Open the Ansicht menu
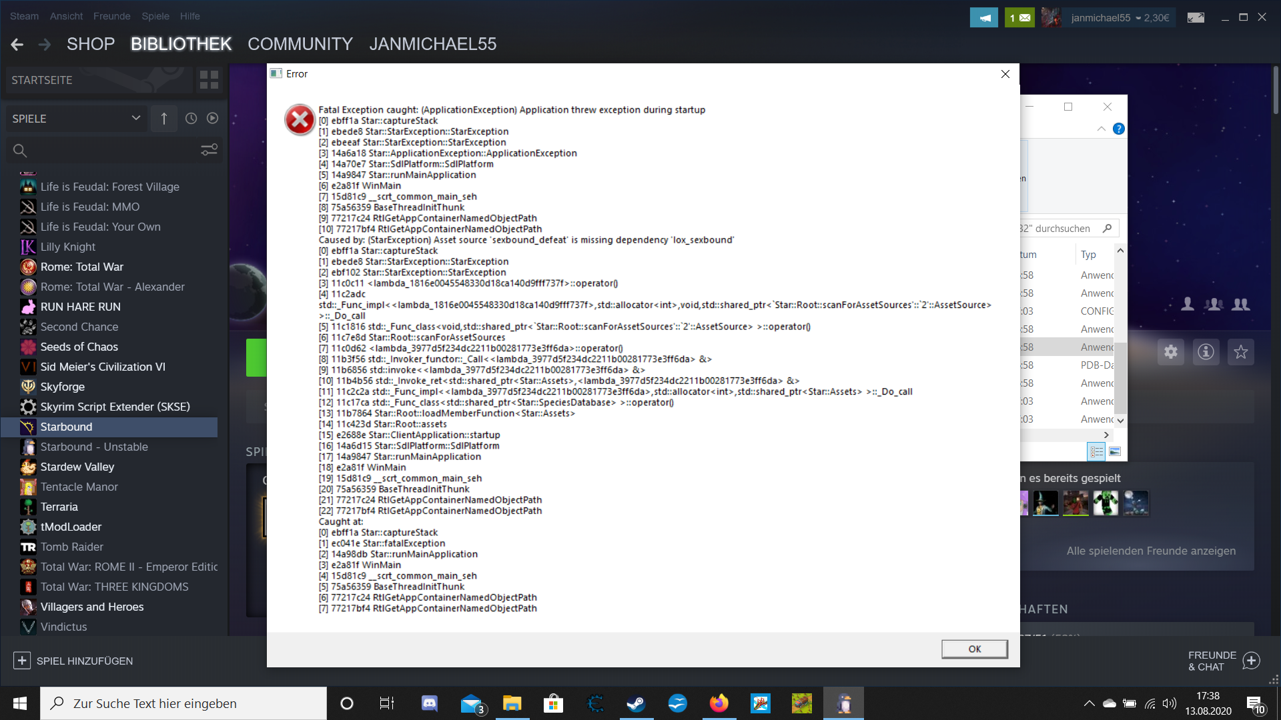This screenshot has height=720, width=1281. 66,16
